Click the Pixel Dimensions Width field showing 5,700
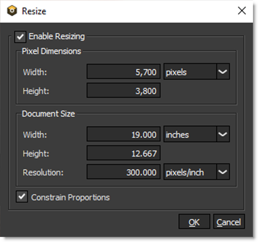The width and height of the screenshot is (258, 242). pyautogui.click(x=123, y=72)
